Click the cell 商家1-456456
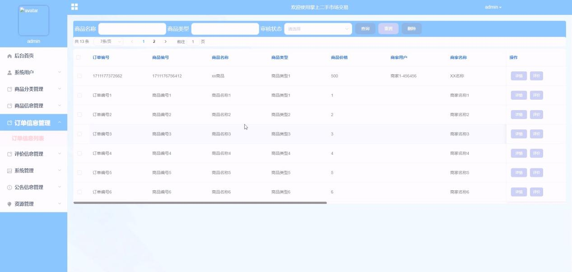572x272 pixels. pos(404,76)
